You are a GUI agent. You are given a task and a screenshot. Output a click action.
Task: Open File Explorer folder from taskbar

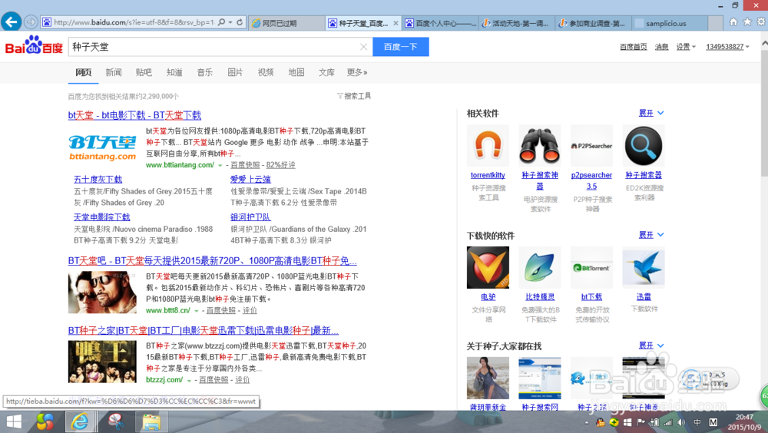coord(151,421)
